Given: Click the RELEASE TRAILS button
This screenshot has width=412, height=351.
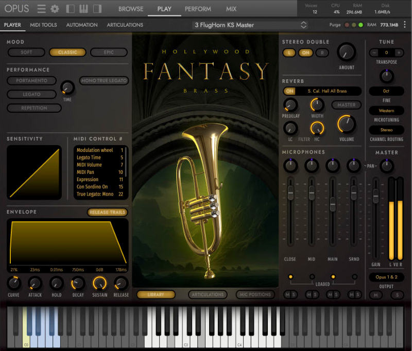Looking at the screenshot, I should coord(107,212).
